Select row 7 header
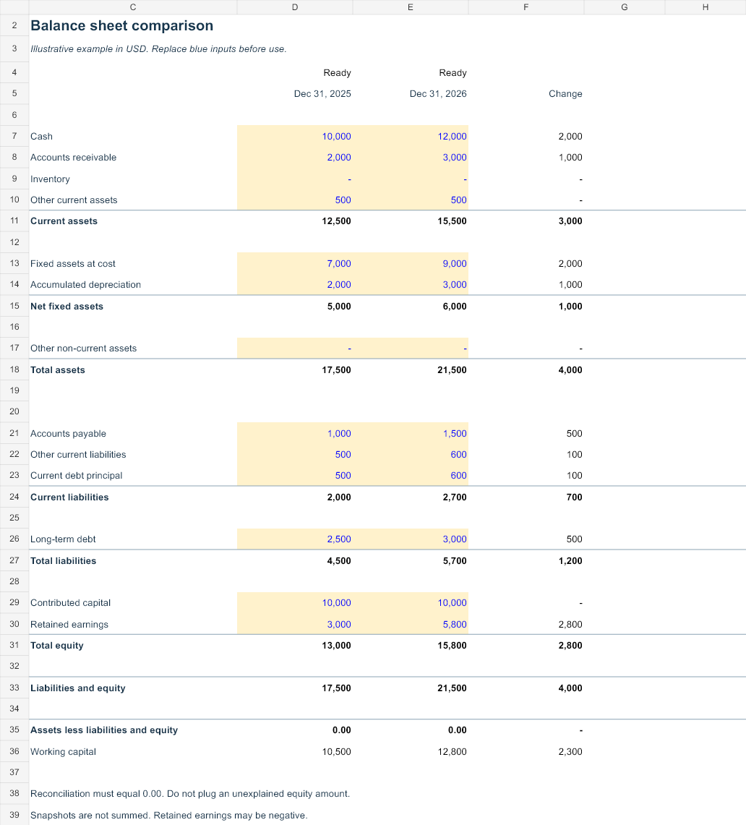746x825 pixels. [x=14, y=136]
